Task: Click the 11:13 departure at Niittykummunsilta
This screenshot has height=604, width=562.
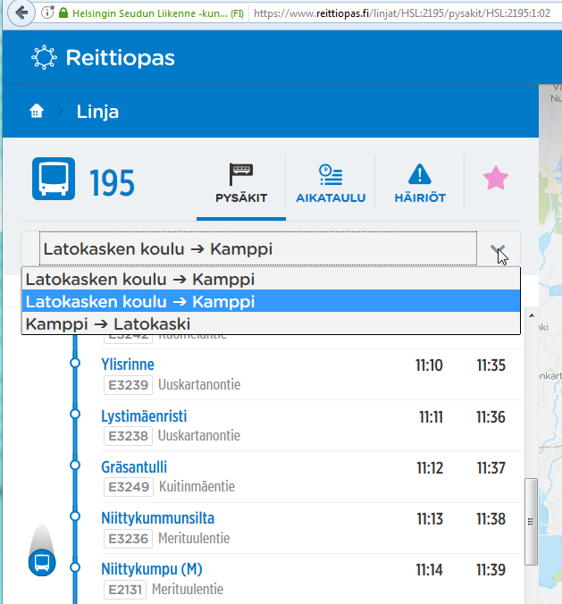Action: (430, 519)
